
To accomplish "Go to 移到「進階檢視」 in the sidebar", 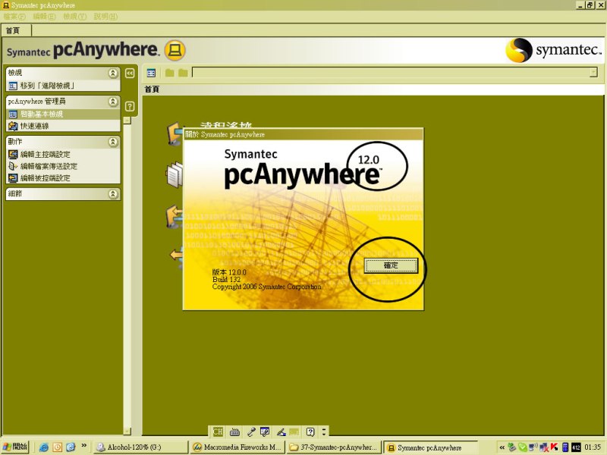I will point(47,86).
